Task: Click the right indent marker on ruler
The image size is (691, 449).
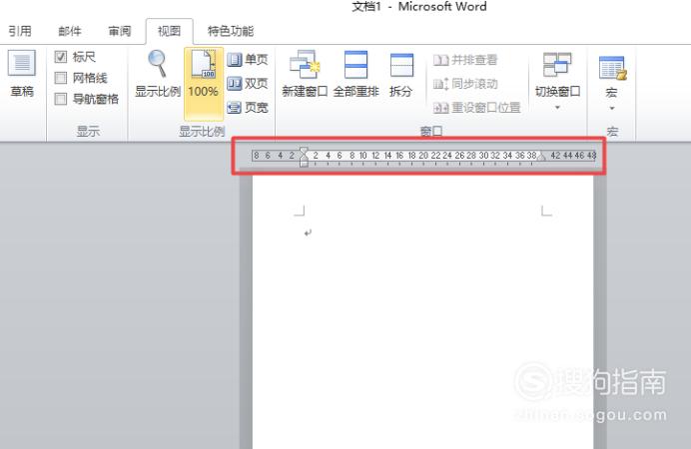Action: coord(541,157)
